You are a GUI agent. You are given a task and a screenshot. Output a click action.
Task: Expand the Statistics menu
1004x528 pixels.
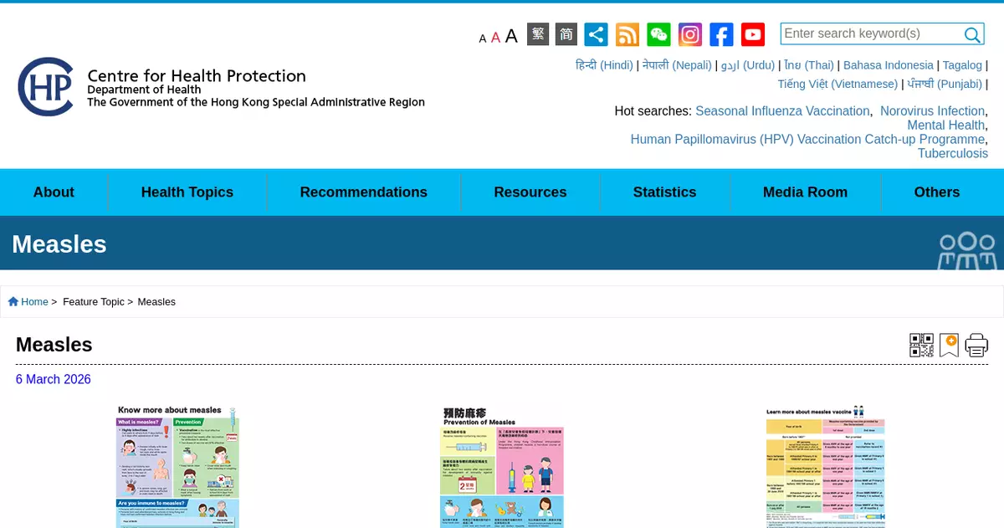click(664, 192)
